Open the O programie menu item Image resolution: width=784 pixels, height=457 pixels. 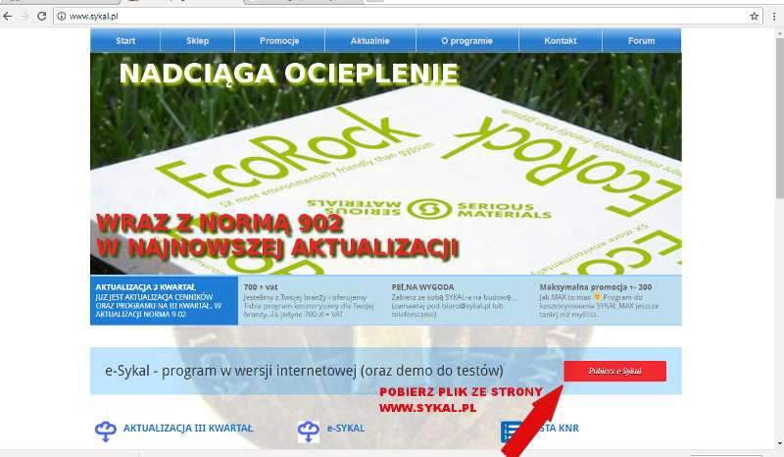pyautogui.click(x=467, y=40)
